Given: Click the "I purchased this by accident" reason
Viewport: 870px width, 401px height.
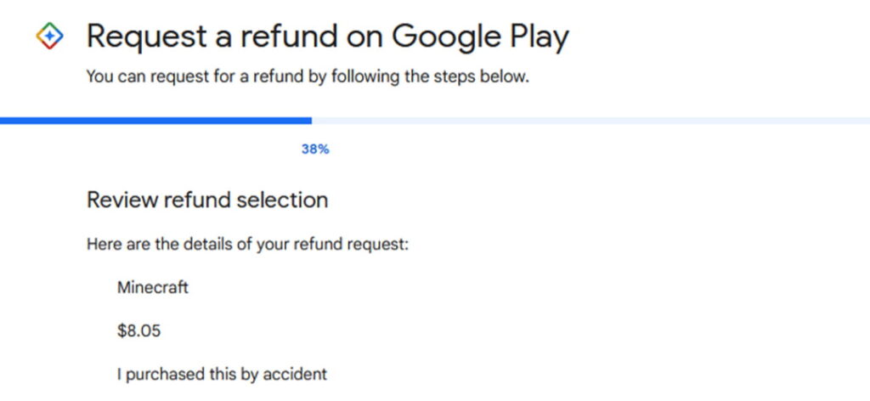Looking at the screenshot, I should pyautogui.click(x=222, y=374).
